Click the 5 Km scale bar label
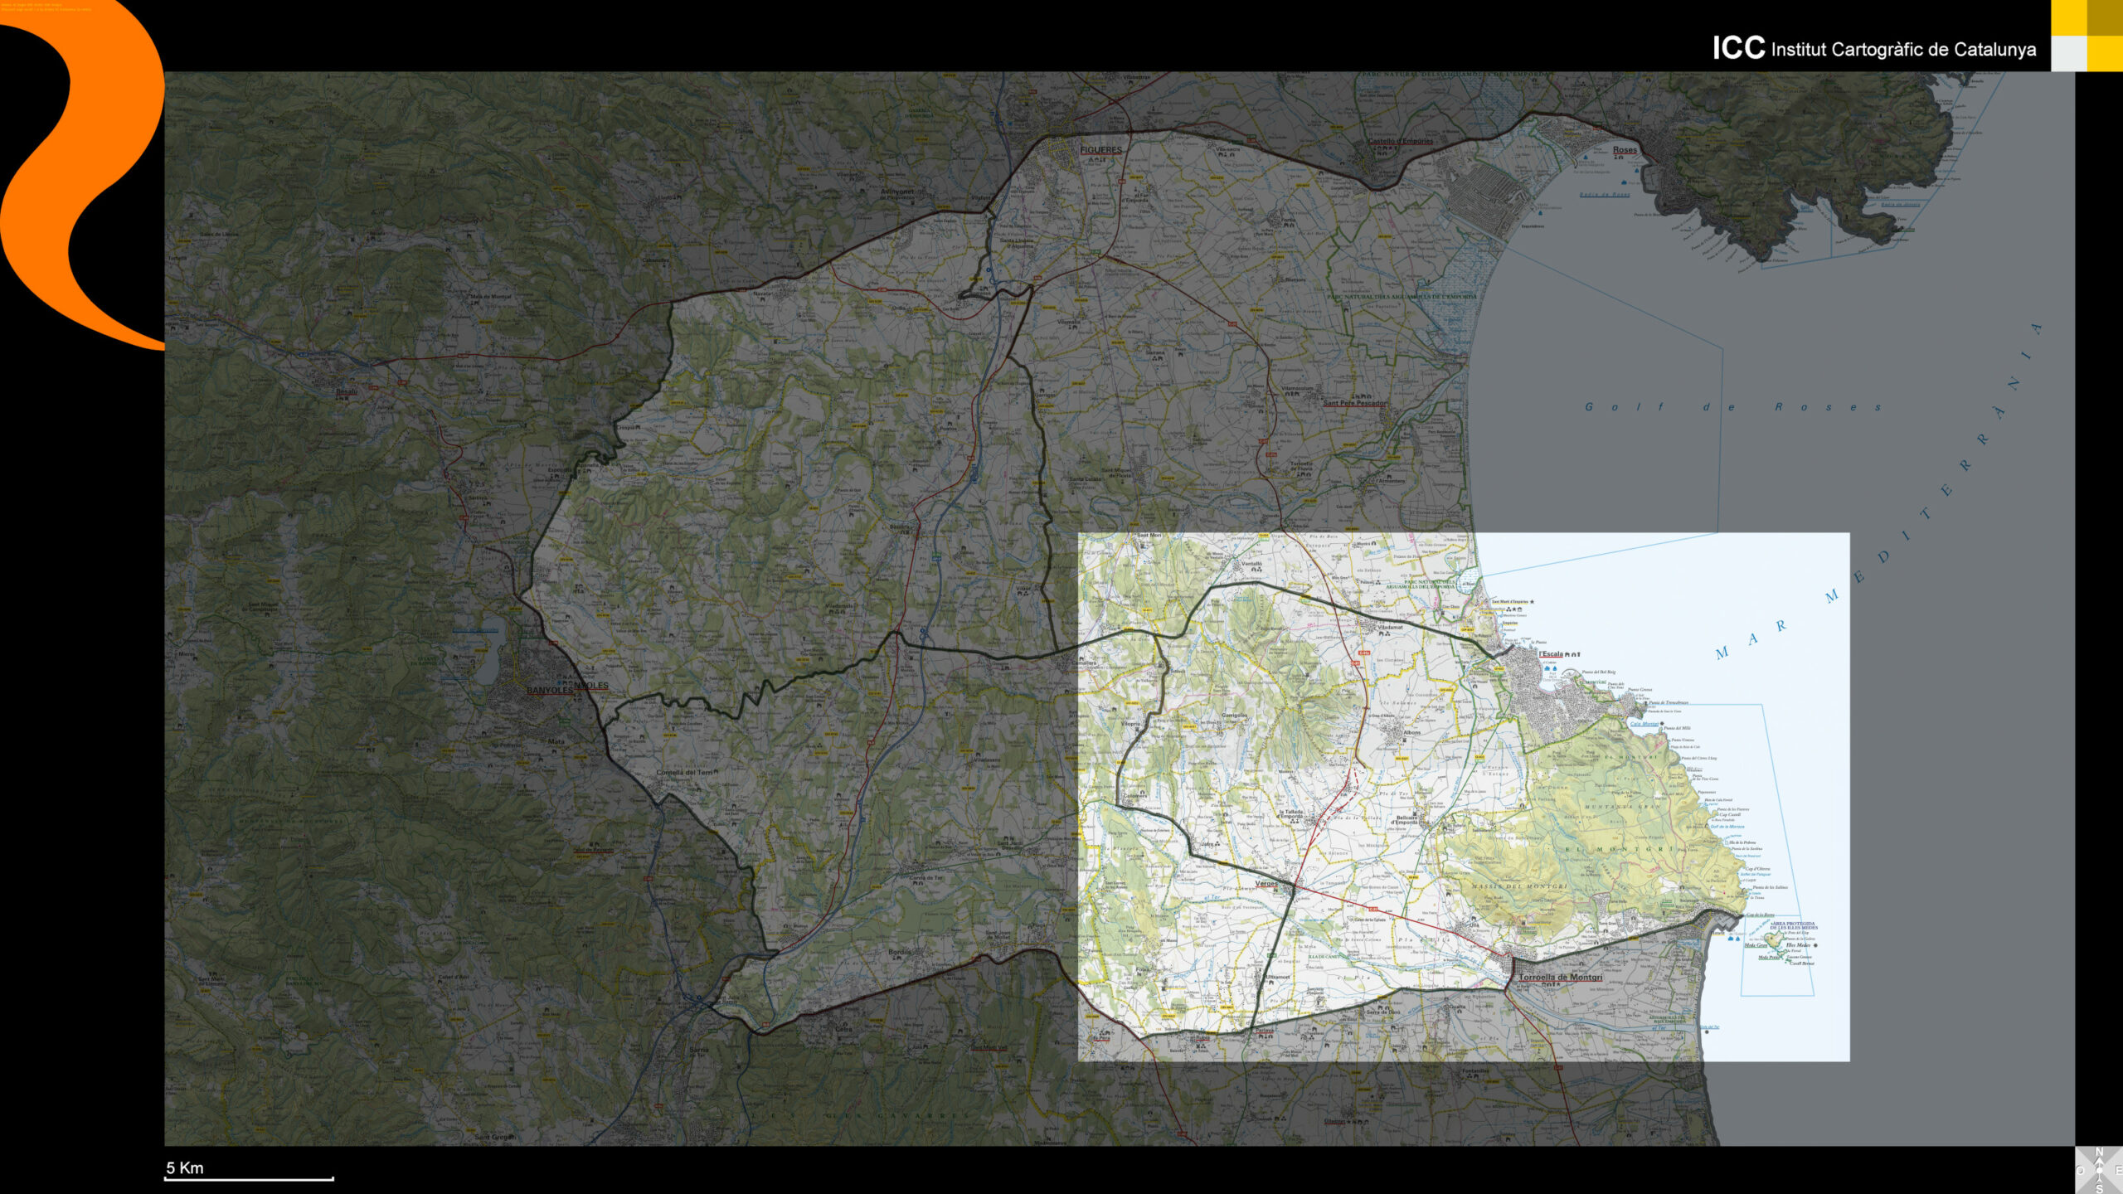The height and width of the screenshot is (1194, 2123). point(185,1167)
